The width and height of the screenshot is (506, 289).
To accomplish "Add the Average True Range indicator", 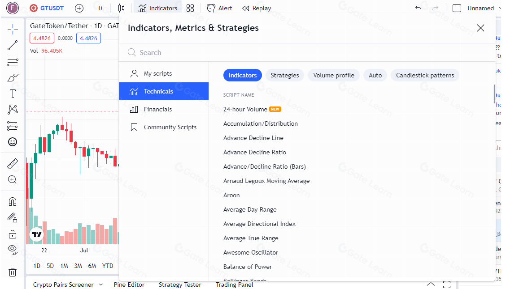I will point(251,238).
